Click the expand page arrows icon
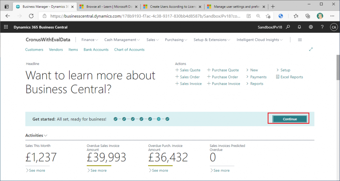This screenshot has height=181, width=340. (311, 49)
